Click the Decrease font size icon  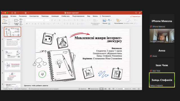coord(55,20)
